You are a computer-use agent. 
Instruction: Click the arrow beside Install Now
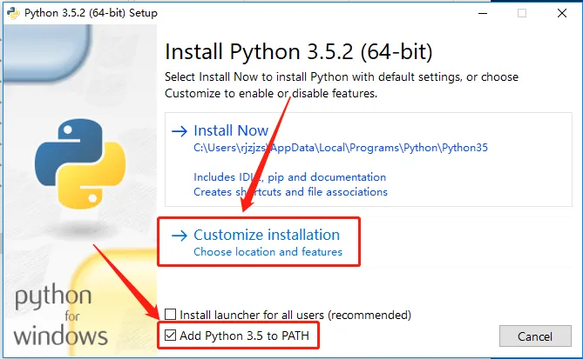pos(180,131)
